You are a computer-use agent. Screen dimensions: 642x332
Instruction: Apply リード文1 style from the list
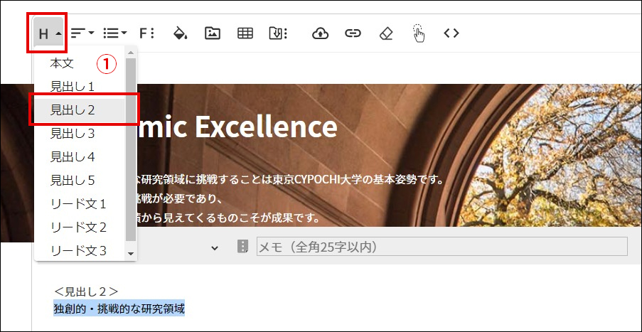[80, 203]
